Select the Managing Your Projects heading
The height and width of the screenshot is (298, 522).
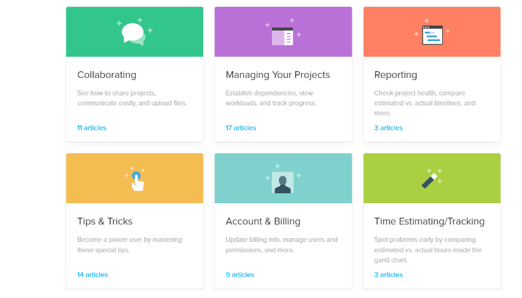[278, 75]
